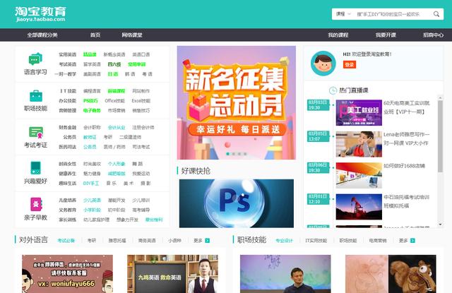Select the 商务英语 tab under 对外语言
Screen dimensions: 452x293
coord(147,241)
